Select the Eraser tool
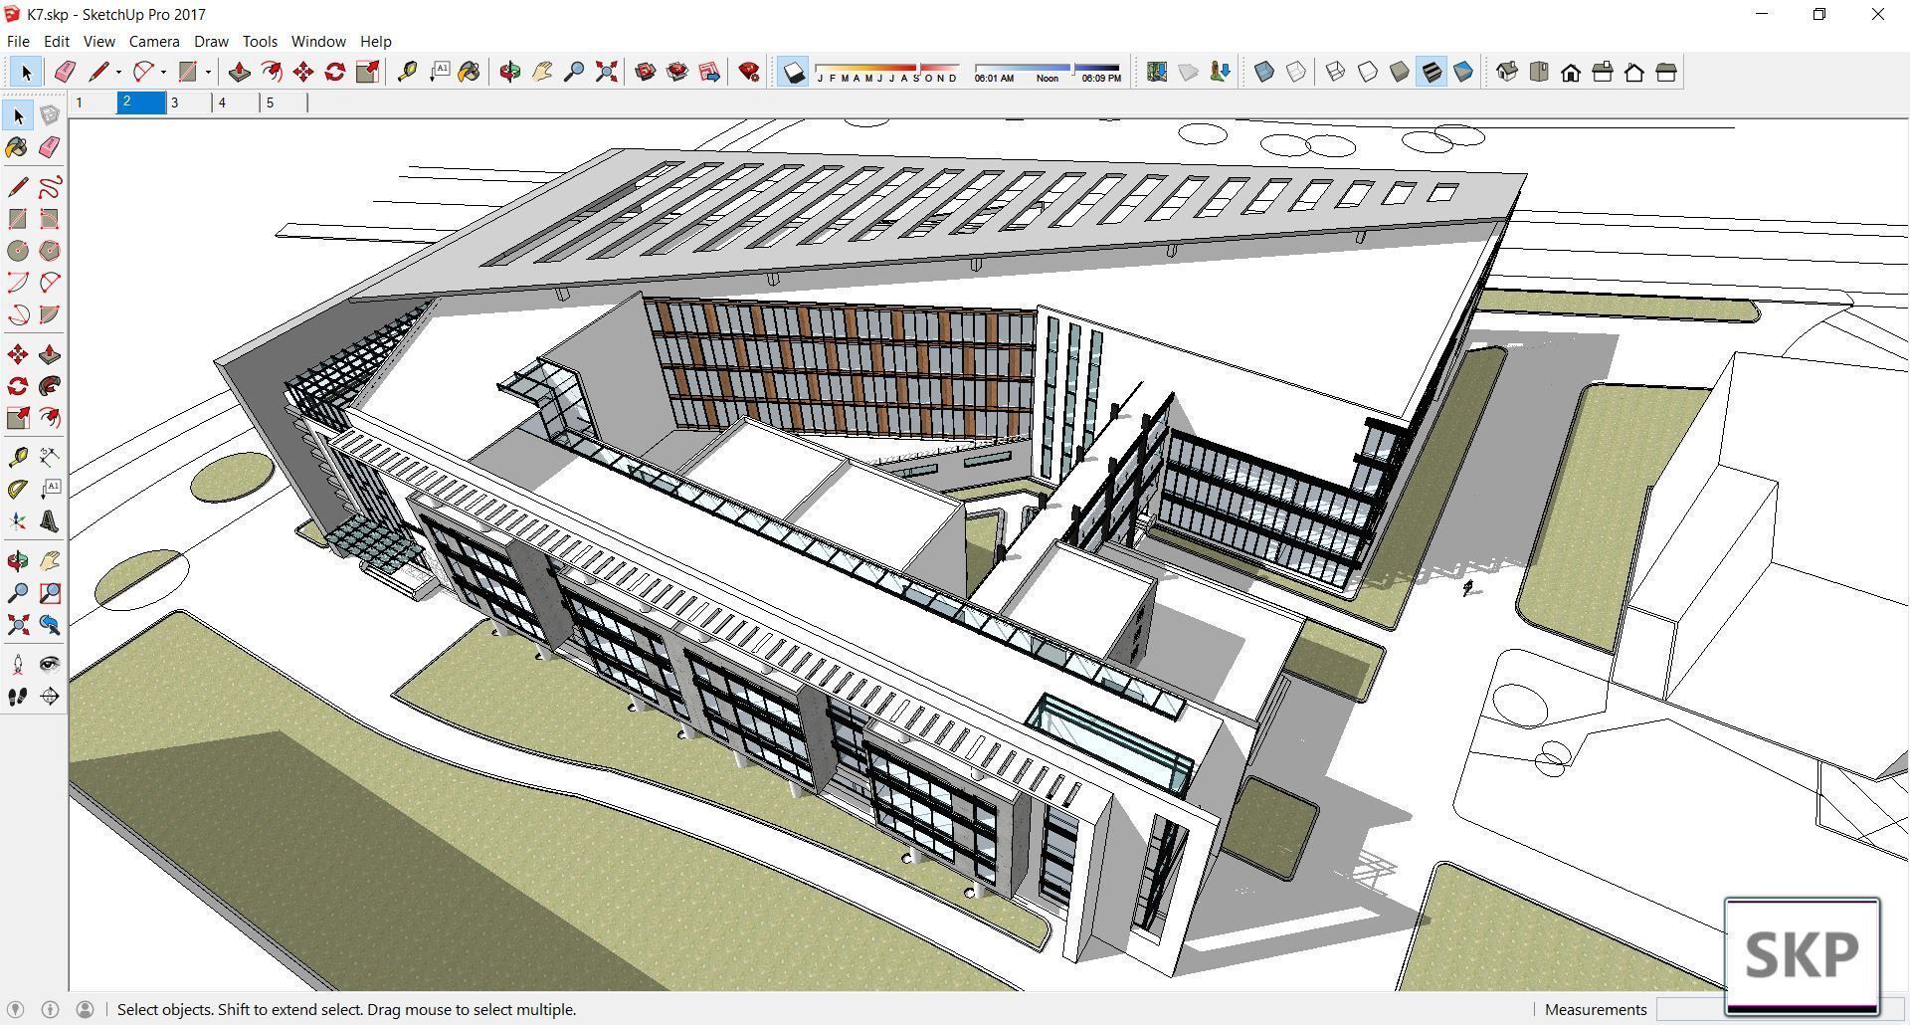Viewport: 1910px width, 1025px height. [65, 72]
